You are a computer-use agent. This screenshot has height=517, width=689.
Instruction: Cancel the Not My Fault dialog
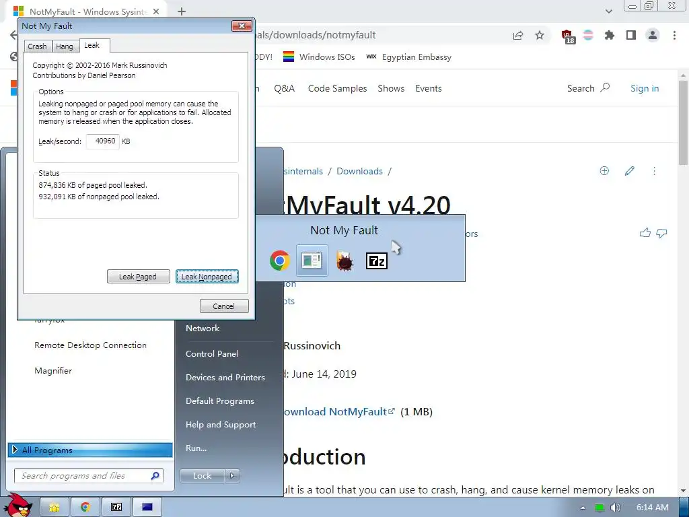pyautogui.click(x=223, y=306)
